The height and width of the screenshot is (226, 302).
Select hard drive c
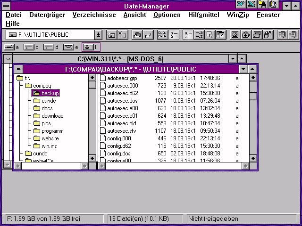pyautogui.click(x=31, y=47)
